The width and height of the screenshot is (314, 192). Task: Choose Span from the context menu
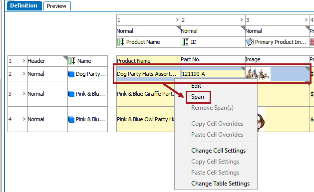198,97
